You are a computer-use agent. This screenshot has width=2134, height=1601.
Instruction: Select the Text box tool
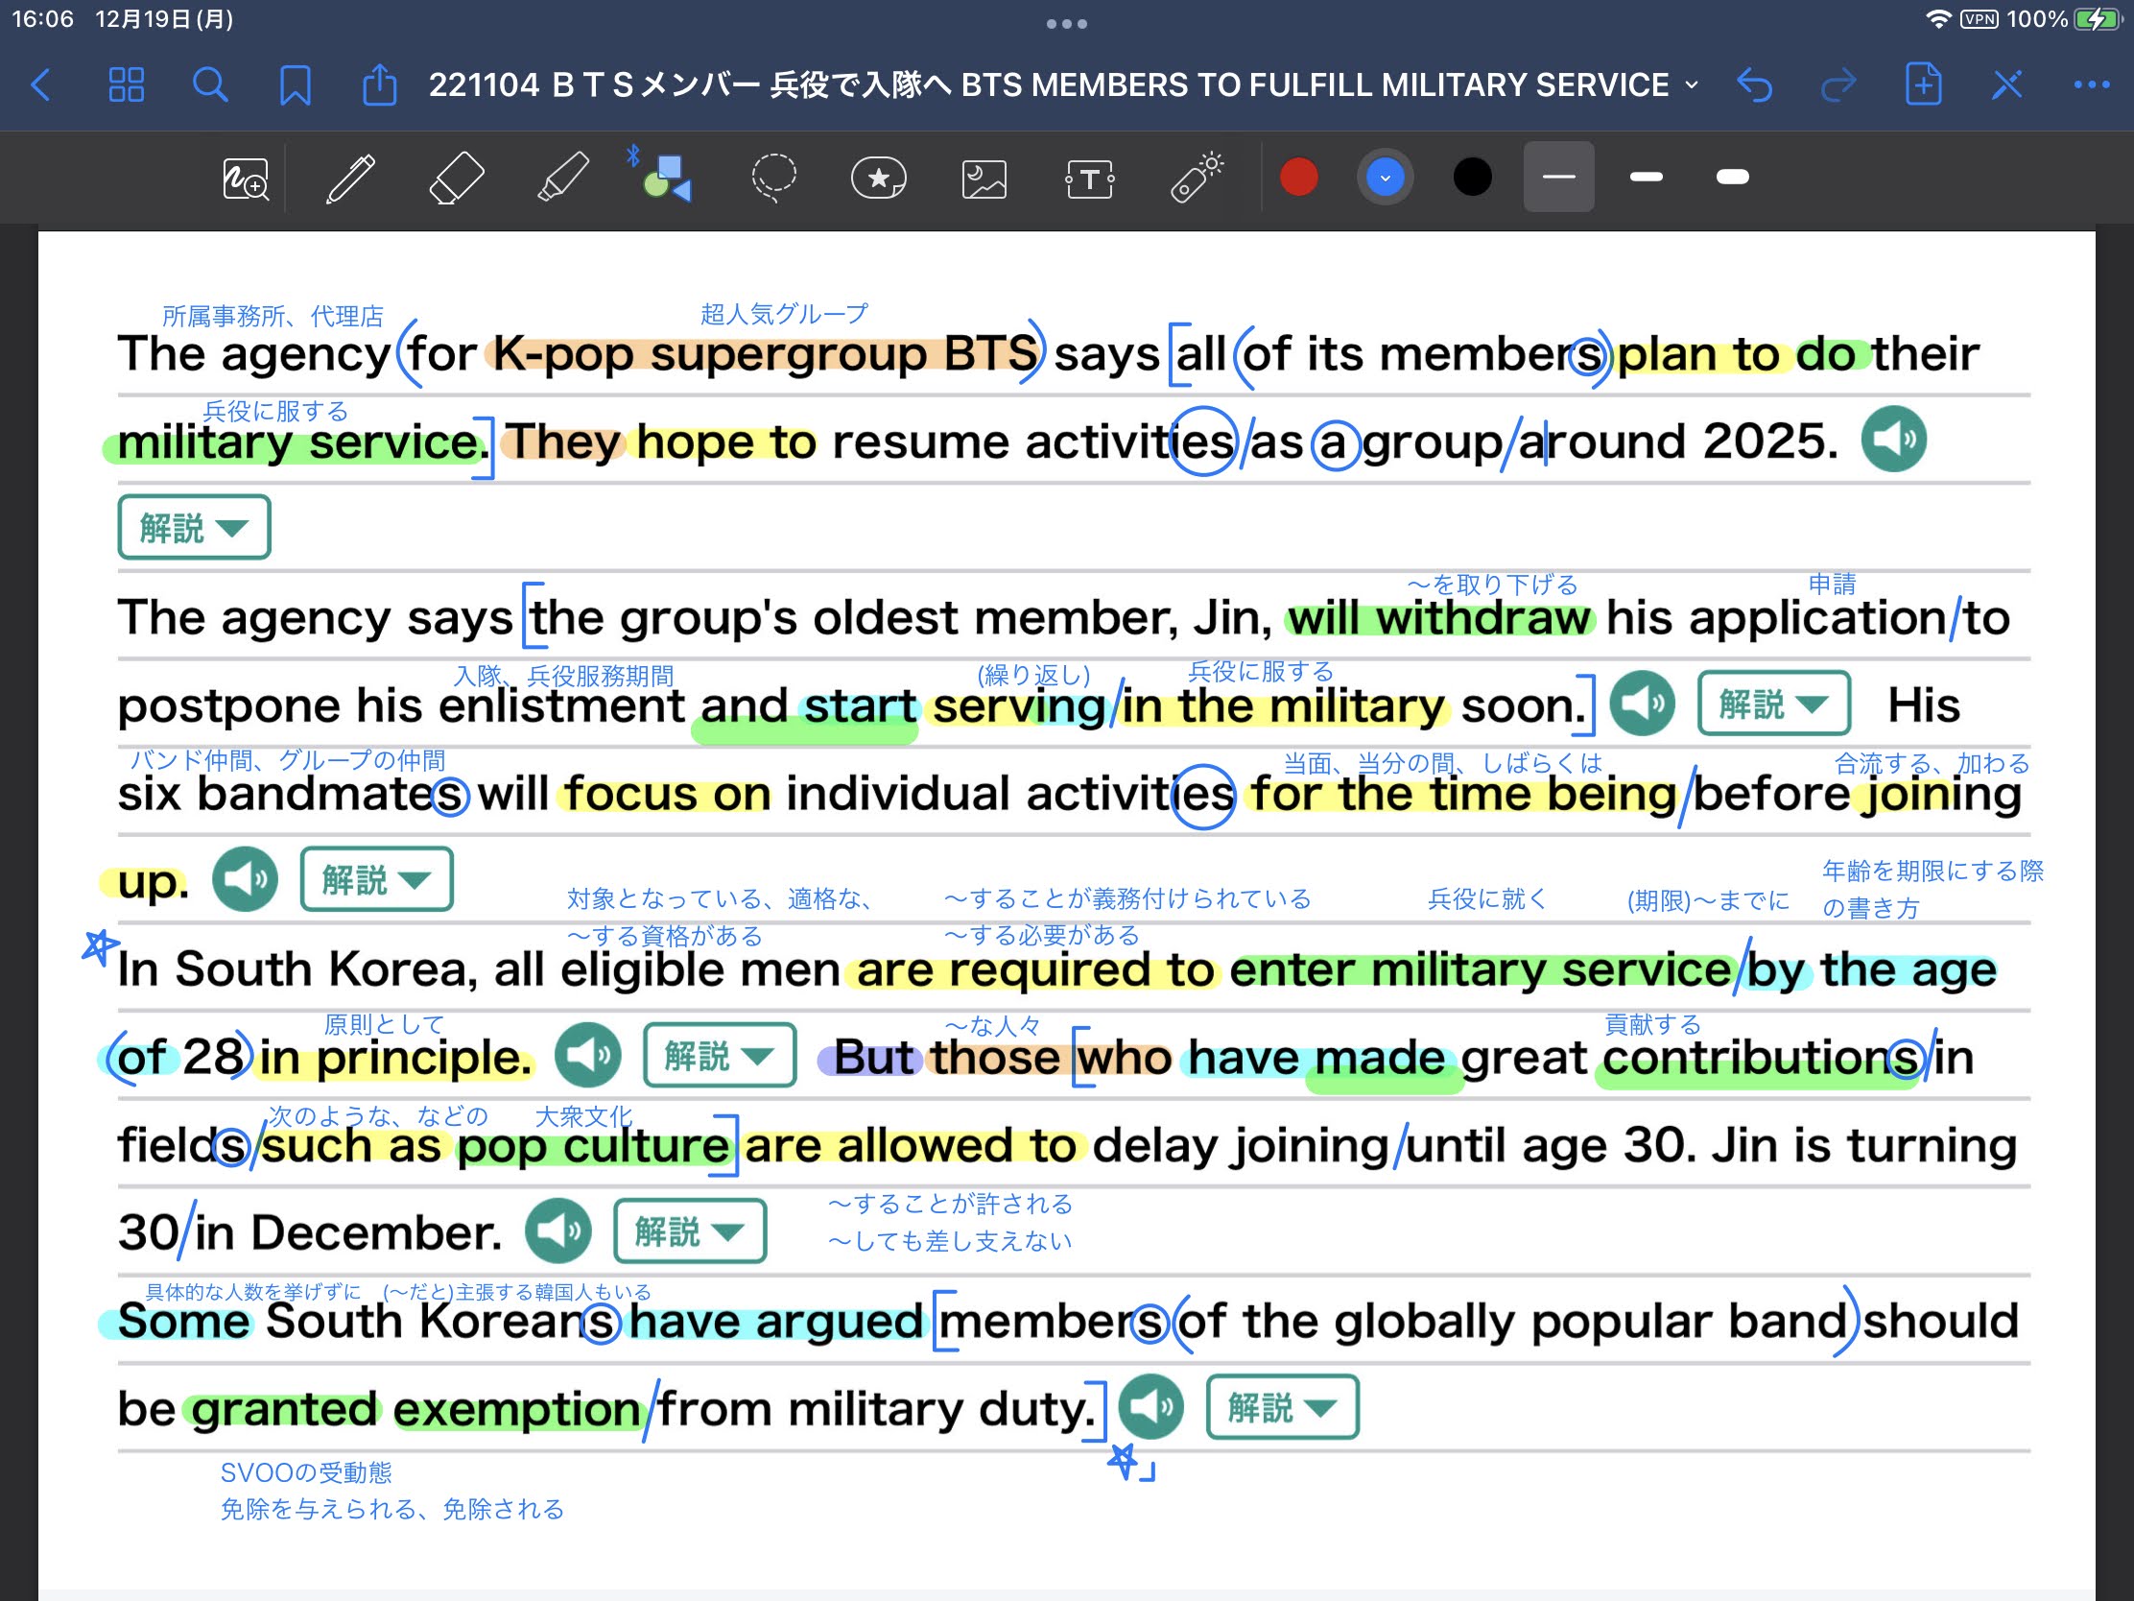pos(1089,179)
